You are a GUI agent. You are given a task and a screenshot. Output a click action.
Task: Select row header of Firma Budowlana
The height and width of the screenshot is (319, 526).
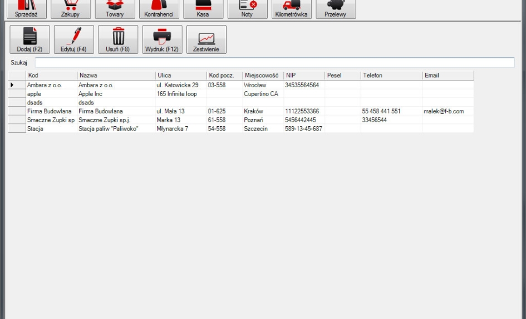click(16, 111)
